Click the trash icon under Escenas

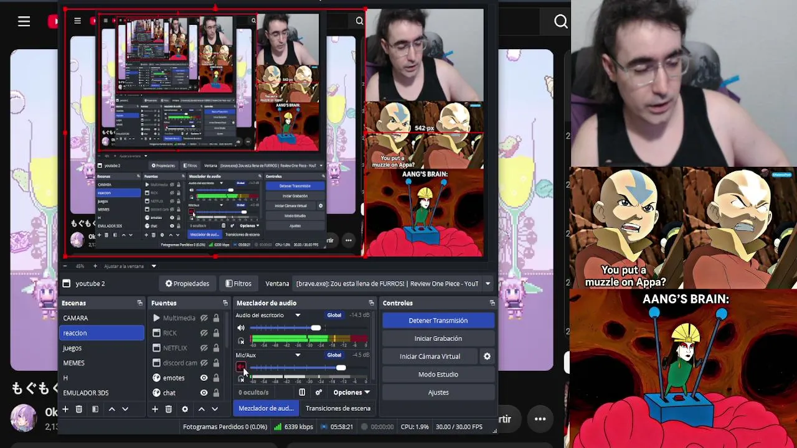[x=79, y=409]
